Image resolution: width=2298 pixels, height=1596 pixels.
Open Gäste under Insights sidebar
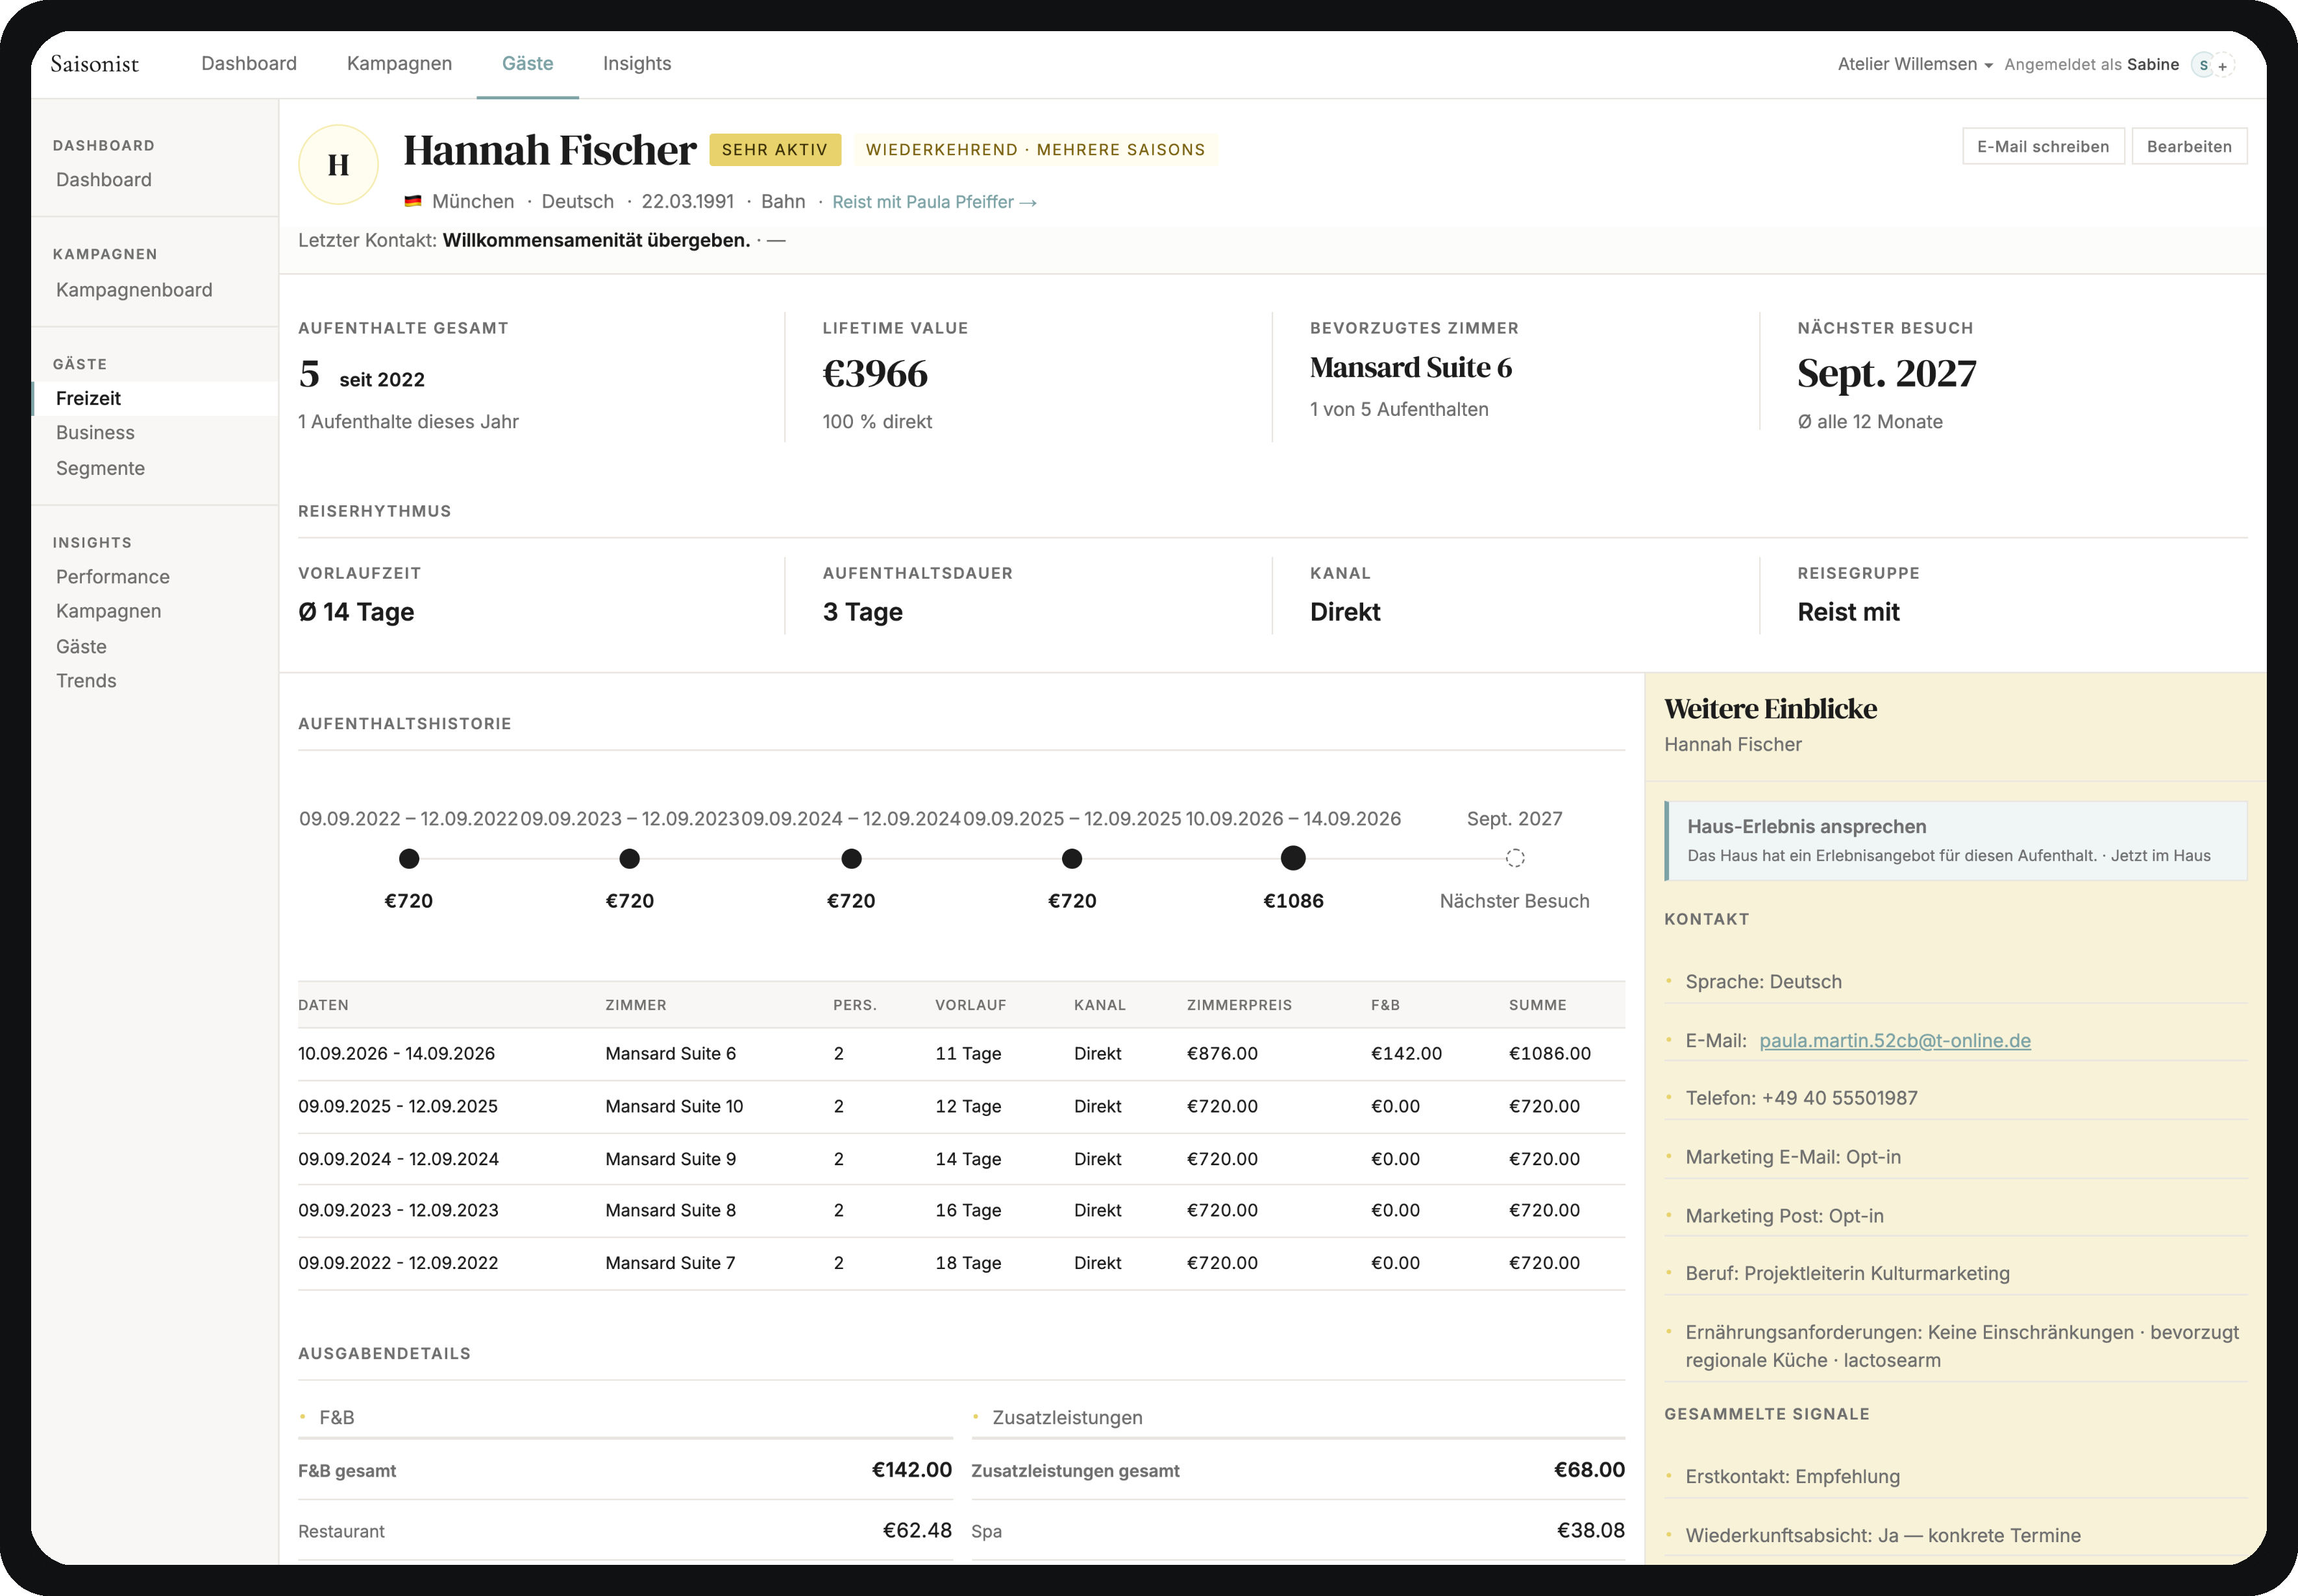pos(81,647)
